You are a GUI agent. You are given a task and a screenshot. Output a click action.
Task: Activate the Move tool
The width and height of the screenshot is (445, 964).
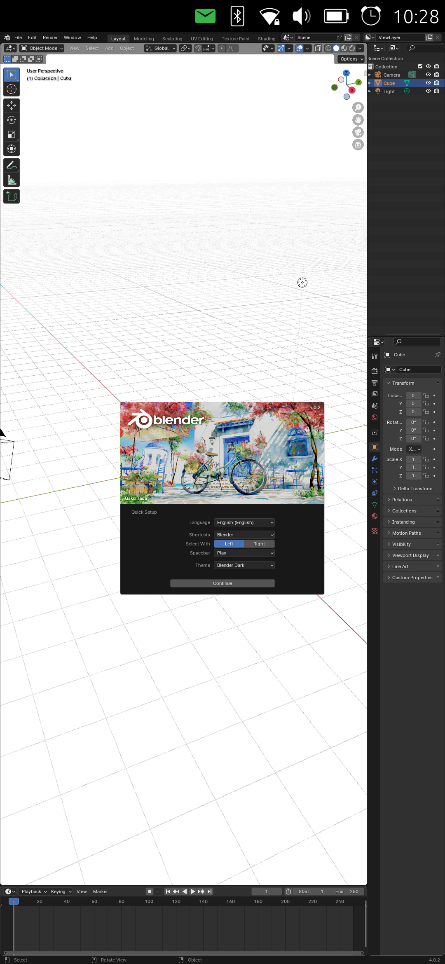click(x=12, y=105)
